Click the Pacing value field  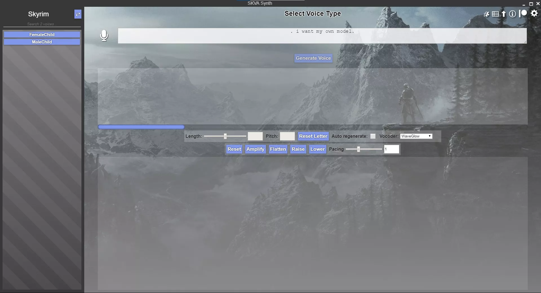(391, 149)
